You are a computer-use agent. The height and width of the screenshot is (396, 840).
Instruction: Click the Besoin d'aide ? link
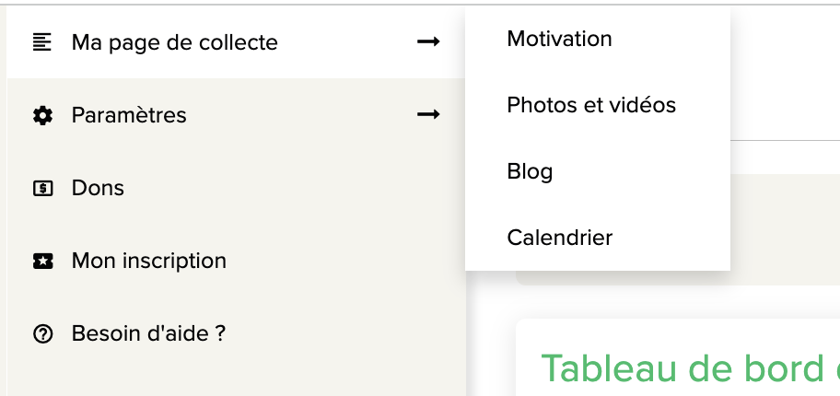tap(148, 333)
